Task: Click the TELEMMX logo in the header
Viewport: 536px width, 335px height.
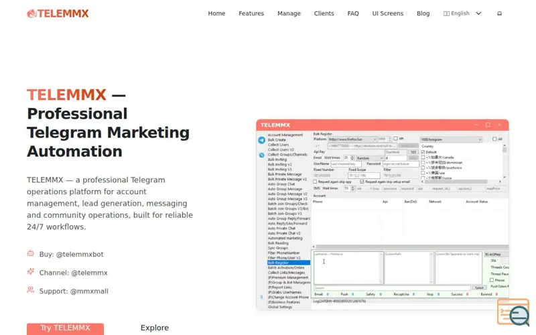Action: tap(58, 13)
